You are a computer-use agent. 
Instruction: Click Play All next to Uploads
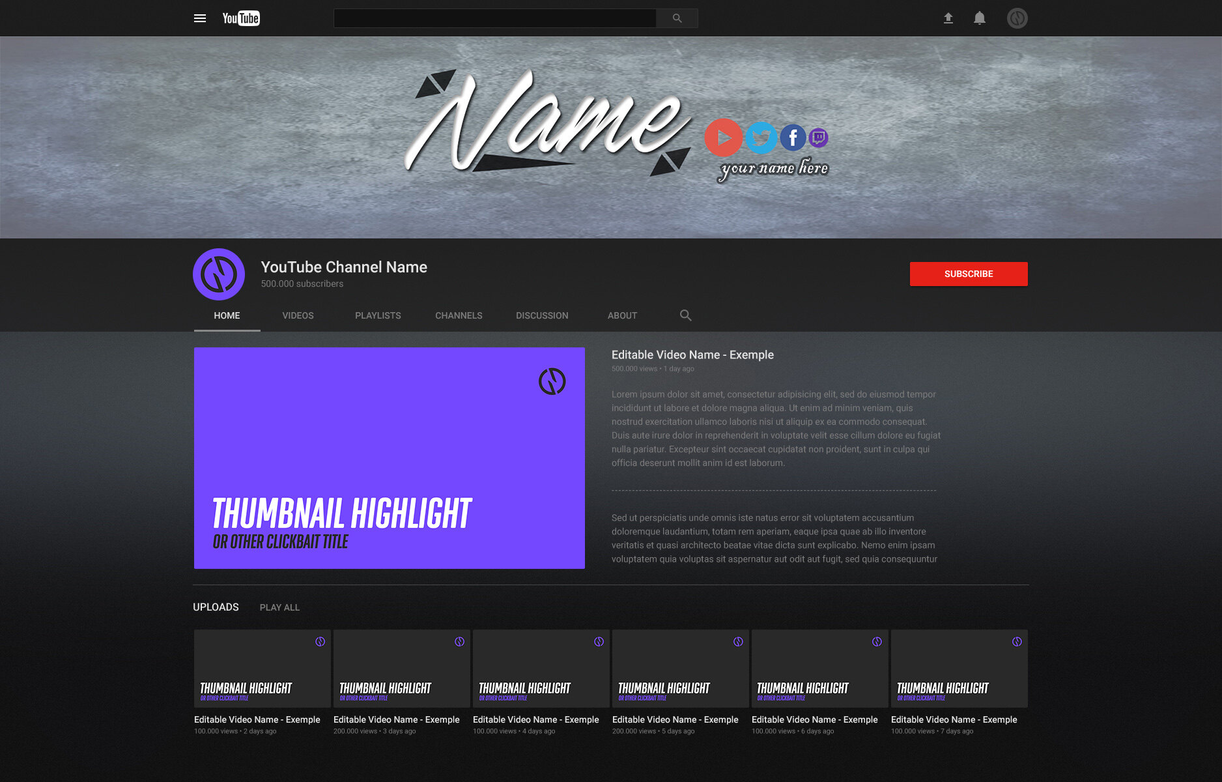click(279, 607)
